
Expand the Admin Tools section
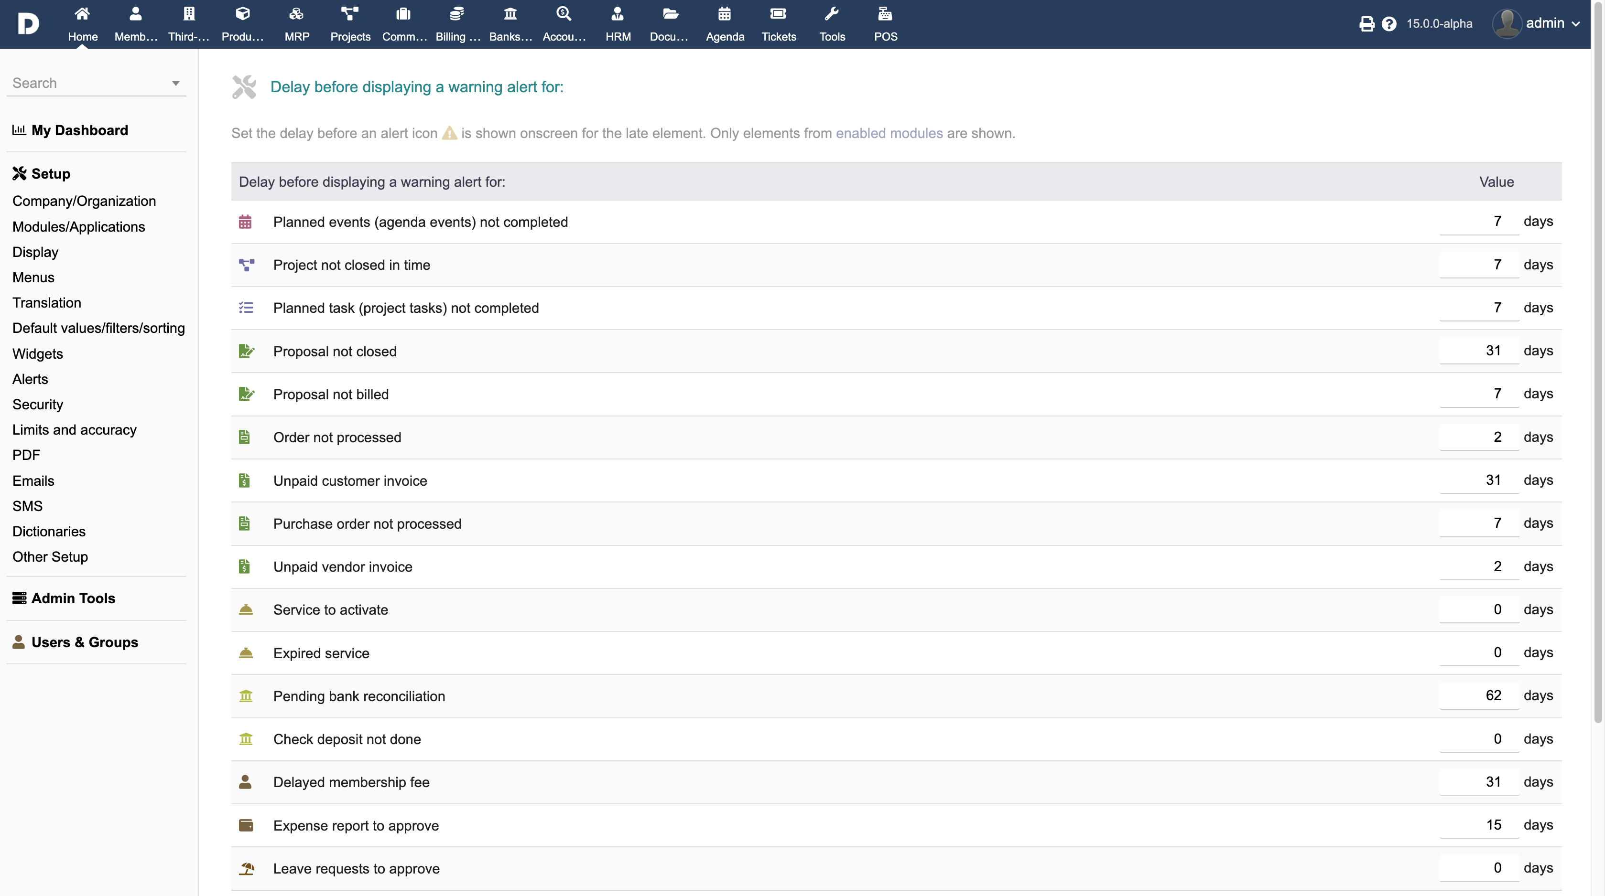pos(73,598)
